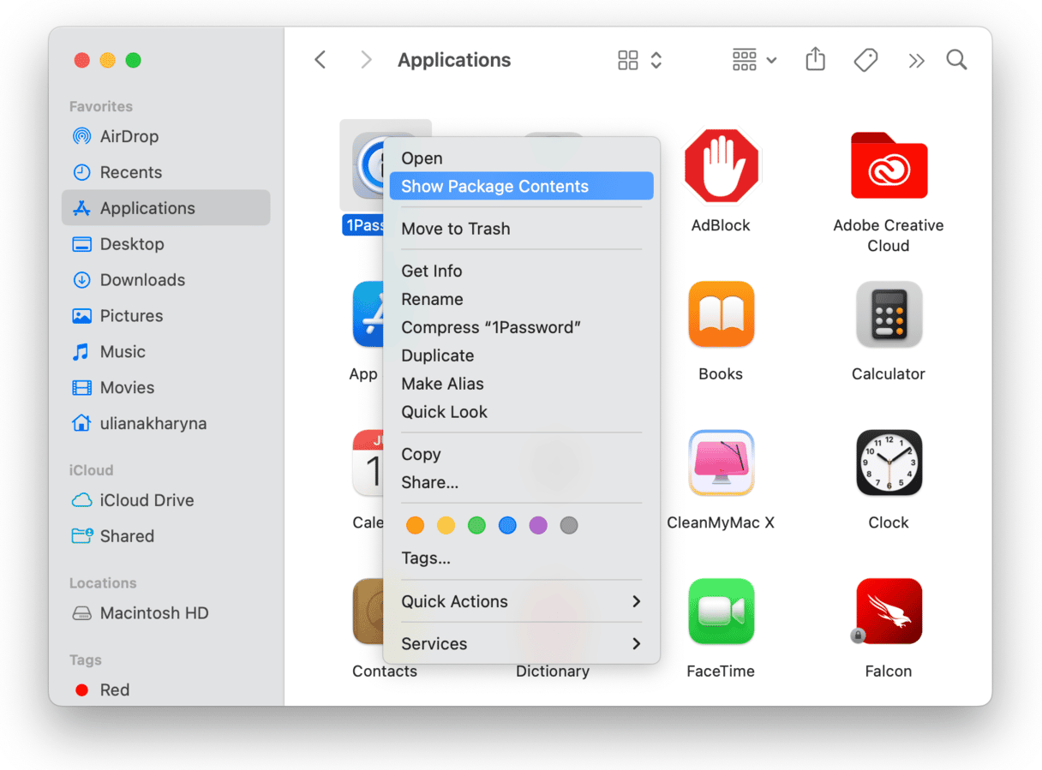Choose Make Alias
The height and width of the screenshot is (770, 1042).
(522, 384)
